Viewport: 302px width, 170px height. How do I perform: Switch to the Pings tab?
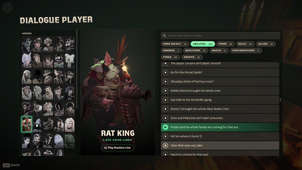pyautogui.click(x=170, y=57)
